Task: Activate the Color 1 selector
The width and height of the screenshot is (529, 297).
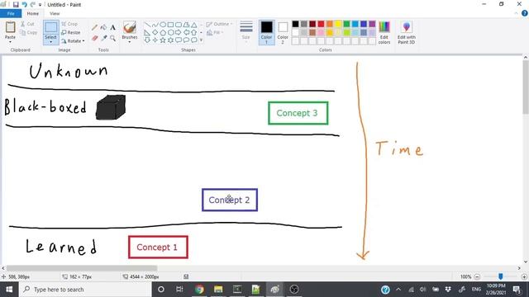Action: point(266,32)
